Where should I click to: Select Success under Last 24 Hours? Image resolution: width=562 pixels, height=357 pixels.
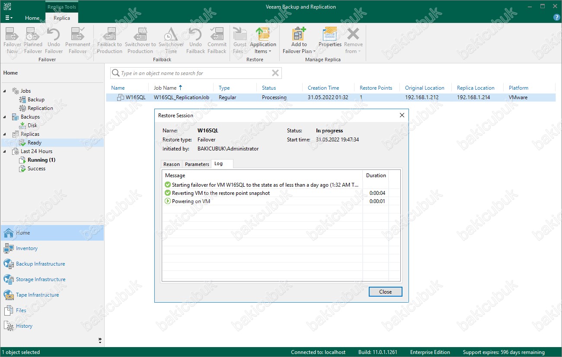[x=36, y=169]
